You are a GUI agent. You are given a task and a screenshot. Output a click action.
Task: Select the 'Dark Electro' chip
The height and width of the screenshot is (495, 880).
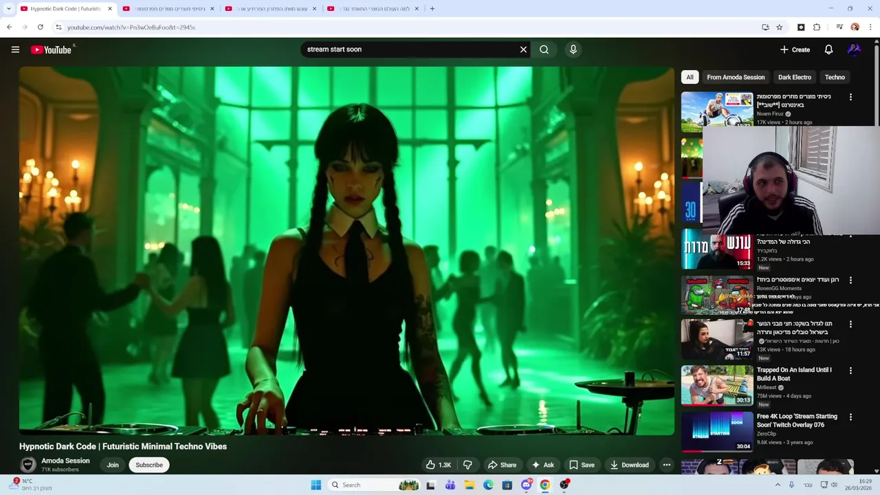tap(795, 77)
